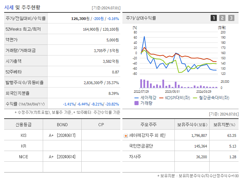
Task: Click the ownership percentage 5.13
Action: [x=233, y=146]
